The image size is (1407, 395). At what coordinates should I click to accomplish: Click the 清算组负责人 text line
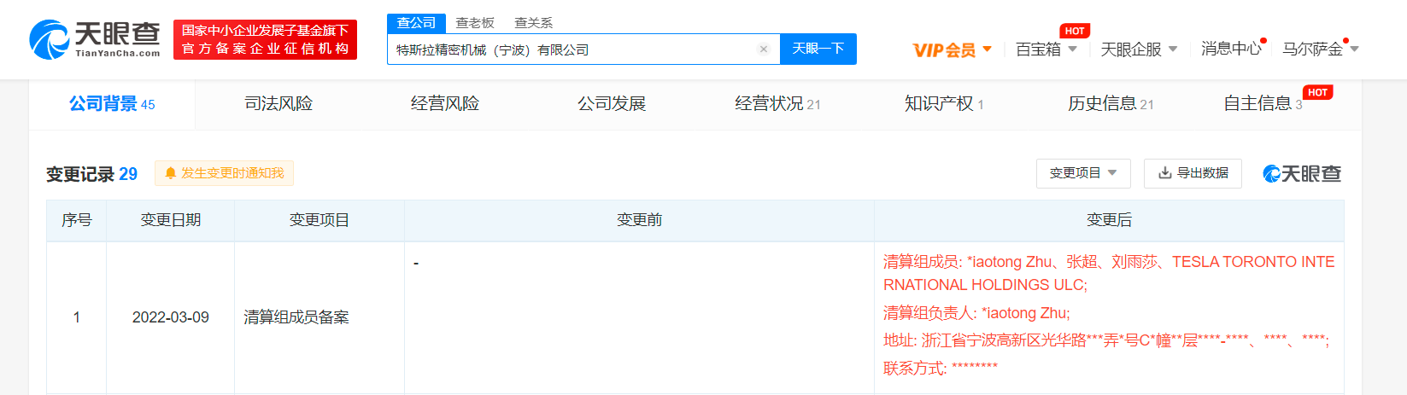tap(976, 313)
